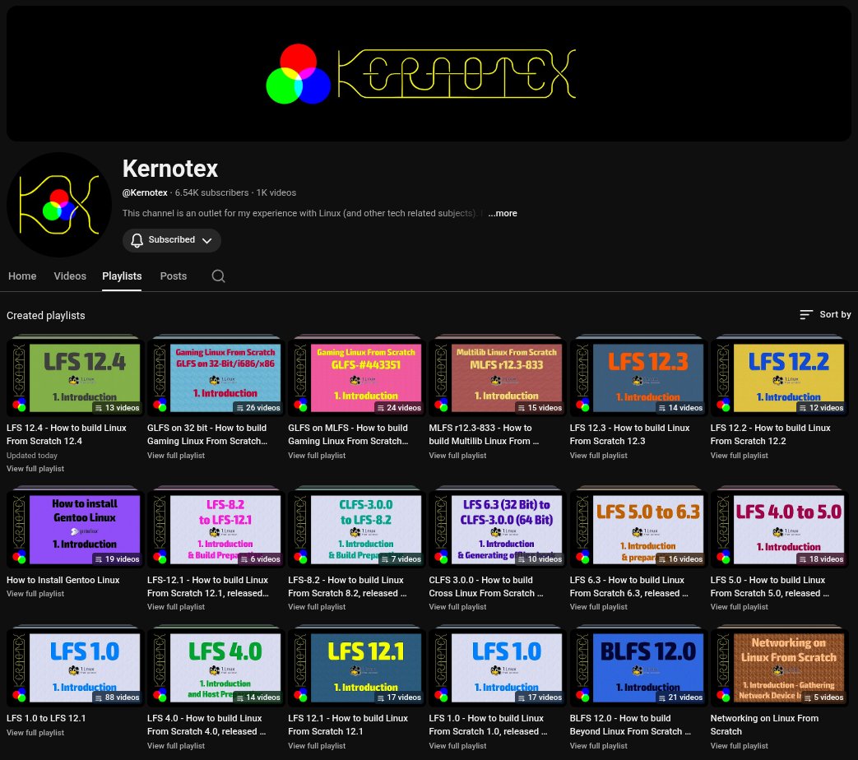This screenshot has height=760, width=858.
Task: Open the LFS 6.3 to CLFS-3.0.0 thumbnail
Action: tap(498, 529)
